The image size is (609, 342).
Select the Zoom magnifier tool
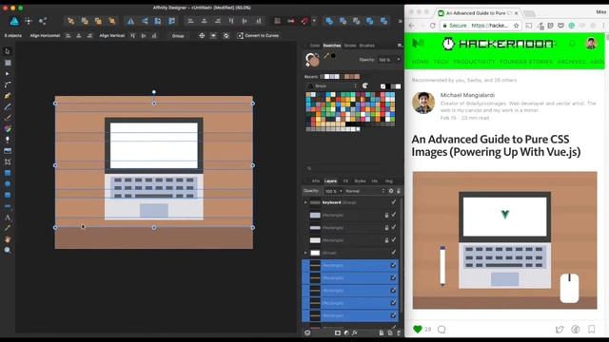point(8,250)
